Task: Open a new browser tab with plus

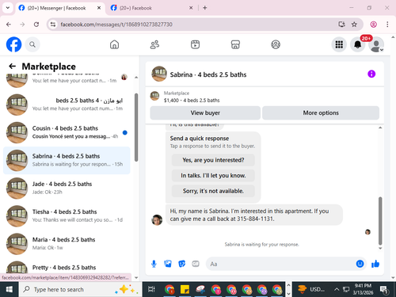Action: pos(205,8)
